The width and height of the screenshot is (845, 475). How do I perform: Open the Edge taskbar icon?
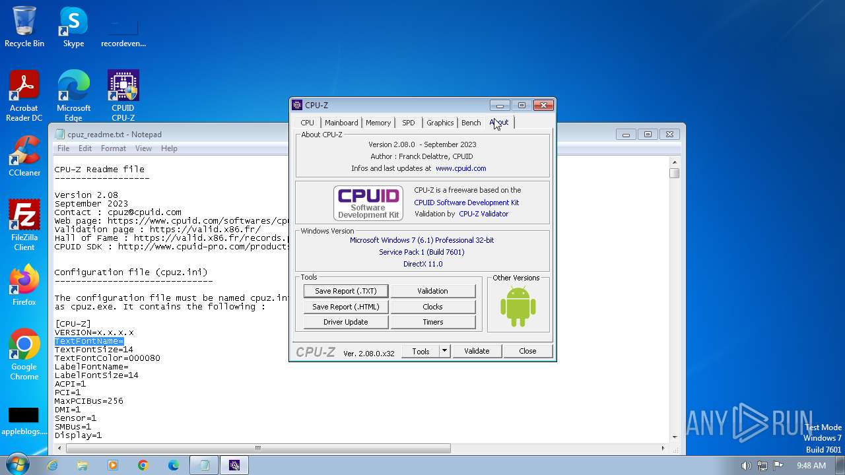[x=174, y=465]
